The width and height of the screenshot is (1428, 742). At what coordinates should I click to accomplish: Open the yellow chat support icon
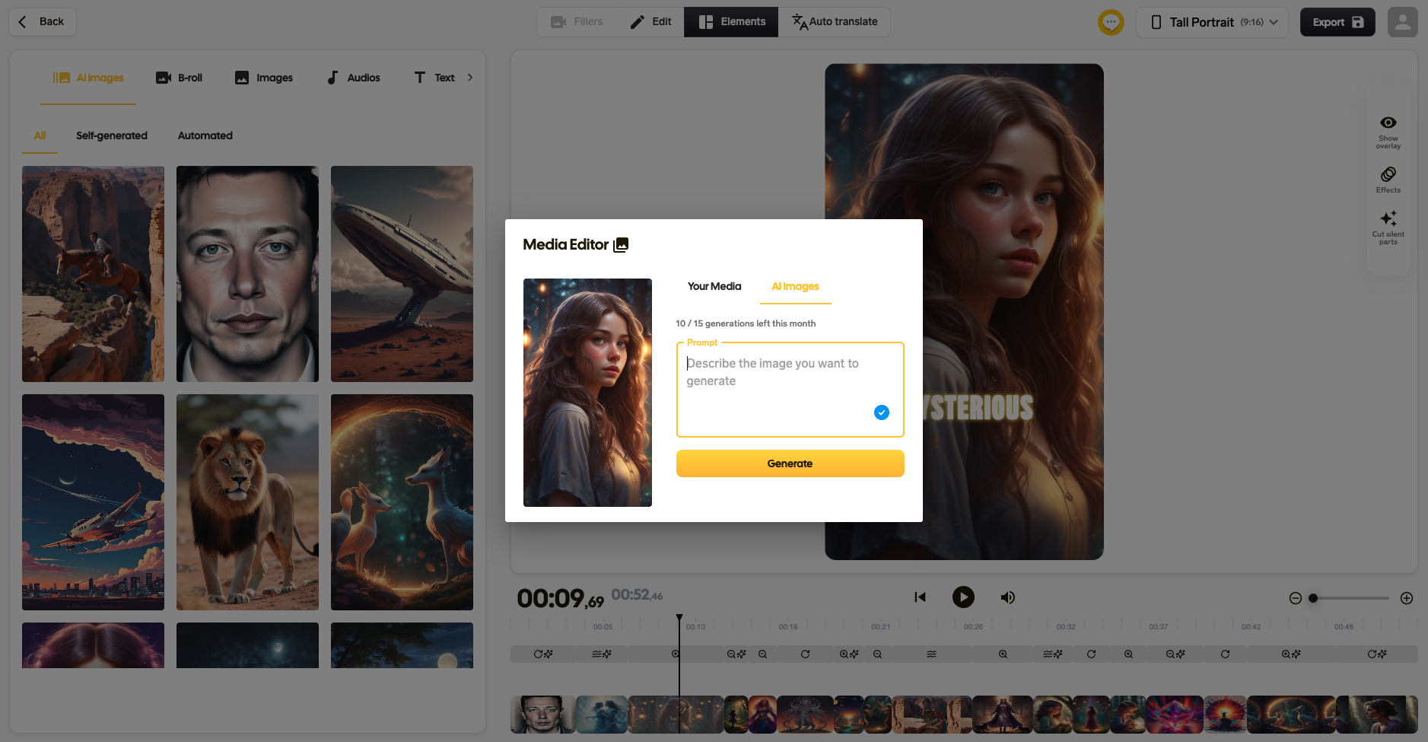pyautogui.click(x=1111, y=22)
